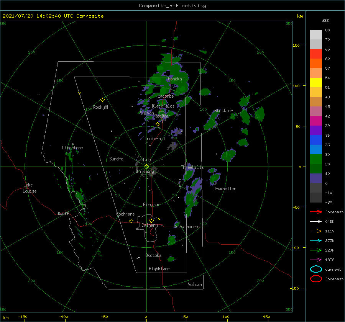Viewport: 345px width, 322px height.
Task: Click the yellow diamond marker near Cochrane
Action: point(131,221)
